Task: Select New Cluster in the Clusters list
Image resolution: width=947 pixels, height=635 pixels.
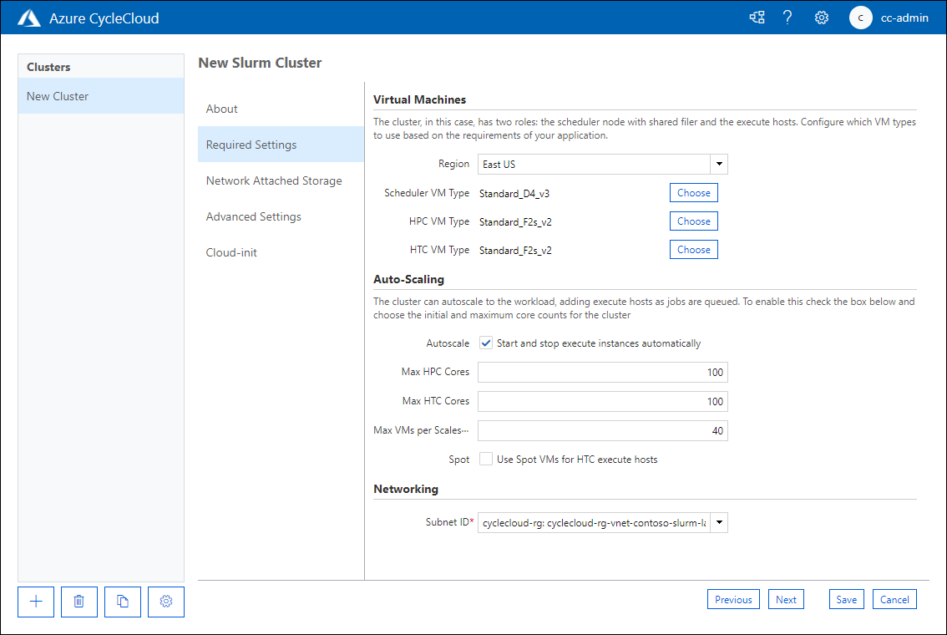Action: (x=58, y=95)
